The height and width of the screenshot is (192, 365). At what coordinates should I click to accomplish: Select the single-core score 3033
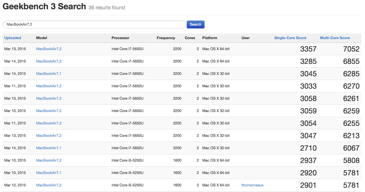(x=308, y=86)
